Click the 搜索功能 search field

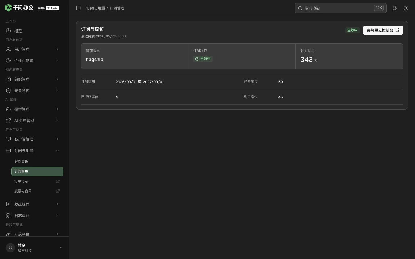340,8
